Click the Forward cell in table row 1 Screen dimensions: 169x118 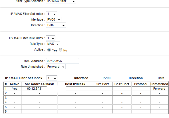click(159, 89)
